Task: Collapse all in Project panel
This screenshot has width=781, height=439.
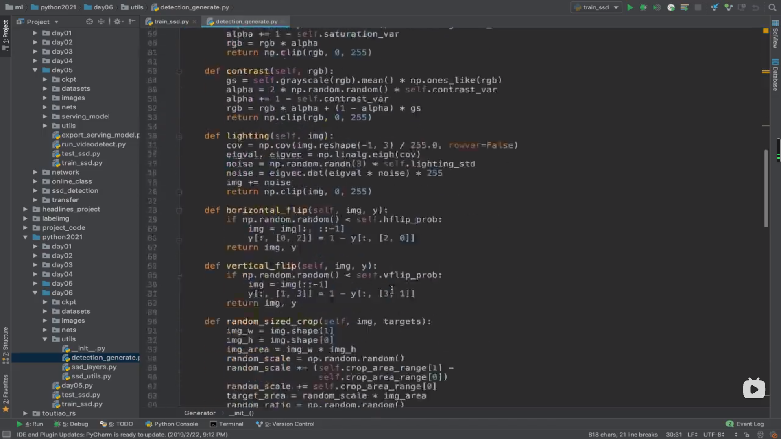Action: coord(101,22)
